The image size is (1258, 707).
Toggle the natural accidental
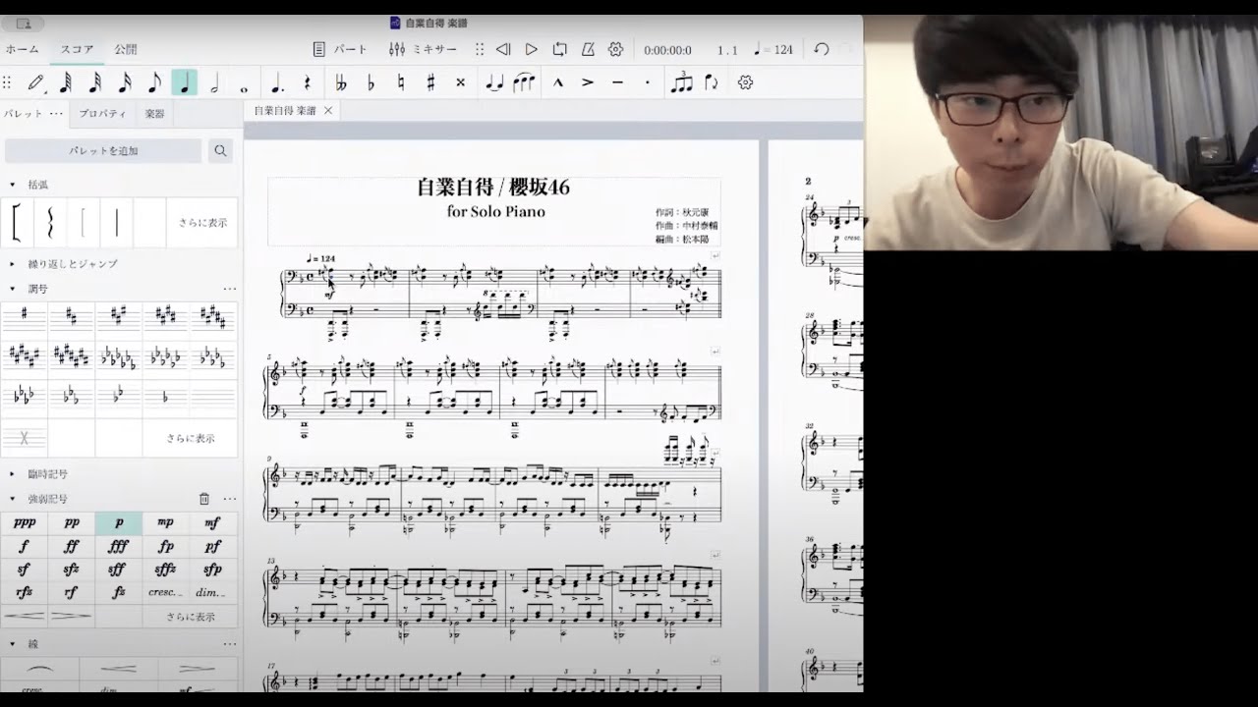[x=400, y=82]
